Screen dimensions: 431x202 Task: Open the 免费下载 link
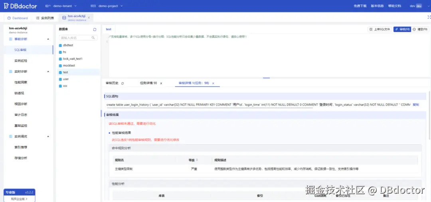click(360, 6)
